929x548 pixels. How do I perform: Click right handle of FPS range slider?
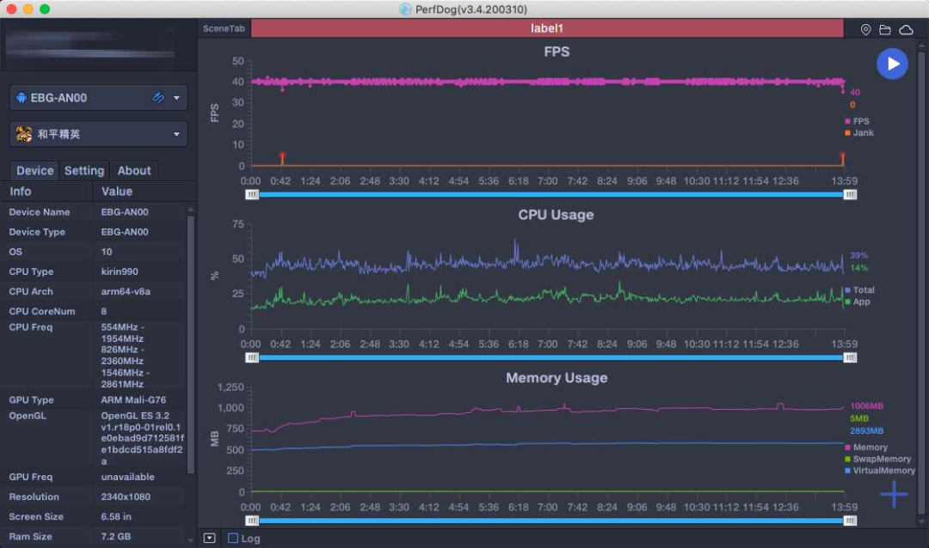pos(850,195)
